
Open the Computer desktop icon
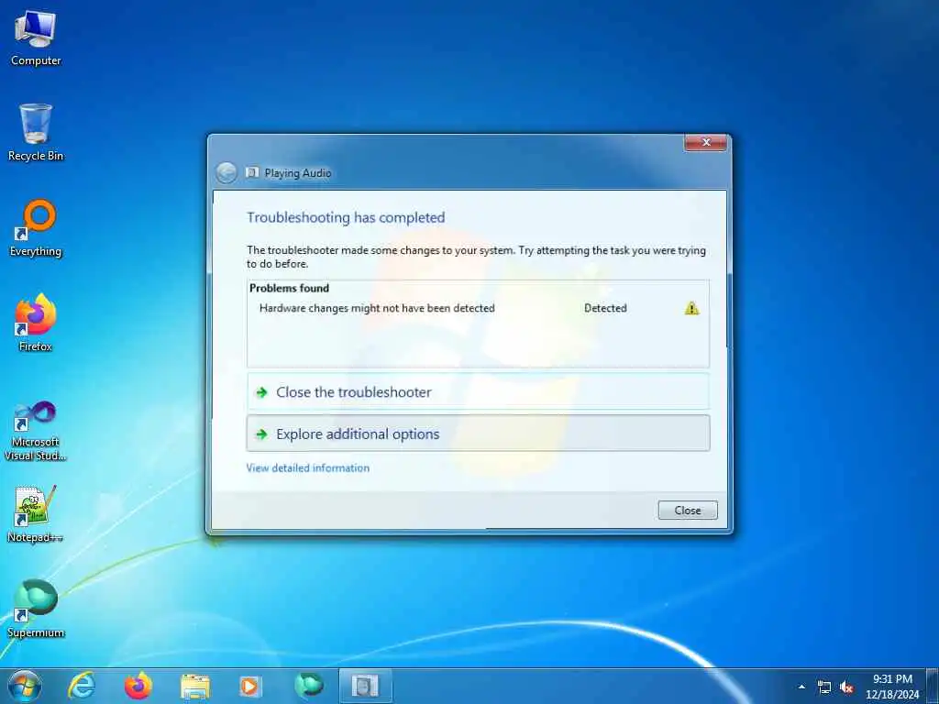coord(36,38)
